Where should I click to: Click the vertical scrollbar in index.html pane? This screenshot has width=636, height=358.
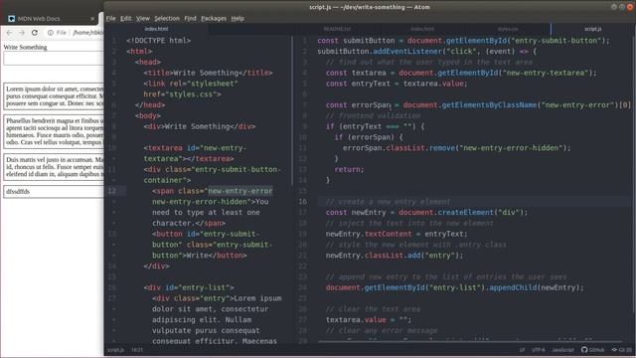click(x=291, y=110)
